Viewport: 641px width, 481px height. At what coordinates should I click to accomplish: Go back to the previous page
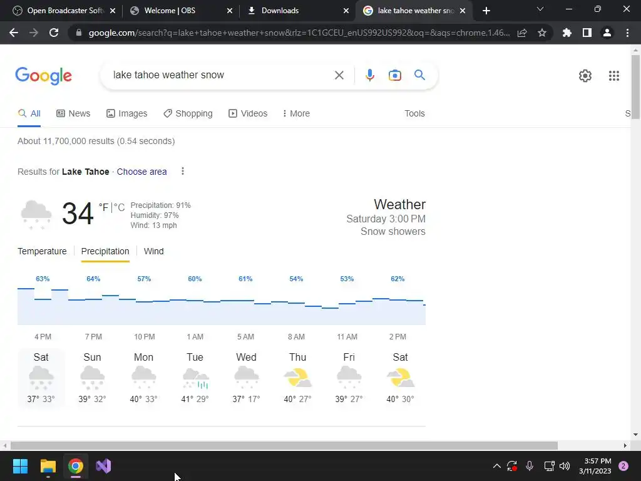coord(14,33)
